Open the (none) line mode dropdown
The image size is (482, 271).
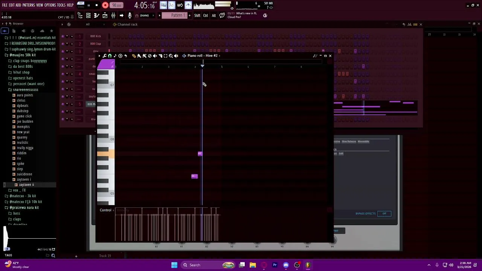point(145,15)
